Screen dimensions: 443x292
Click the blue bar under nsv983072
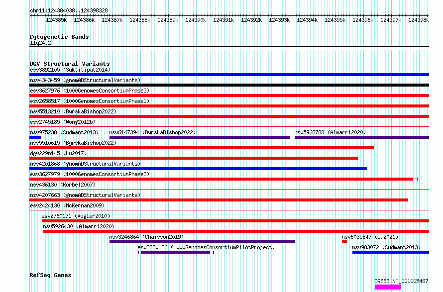tap(391, 252)
